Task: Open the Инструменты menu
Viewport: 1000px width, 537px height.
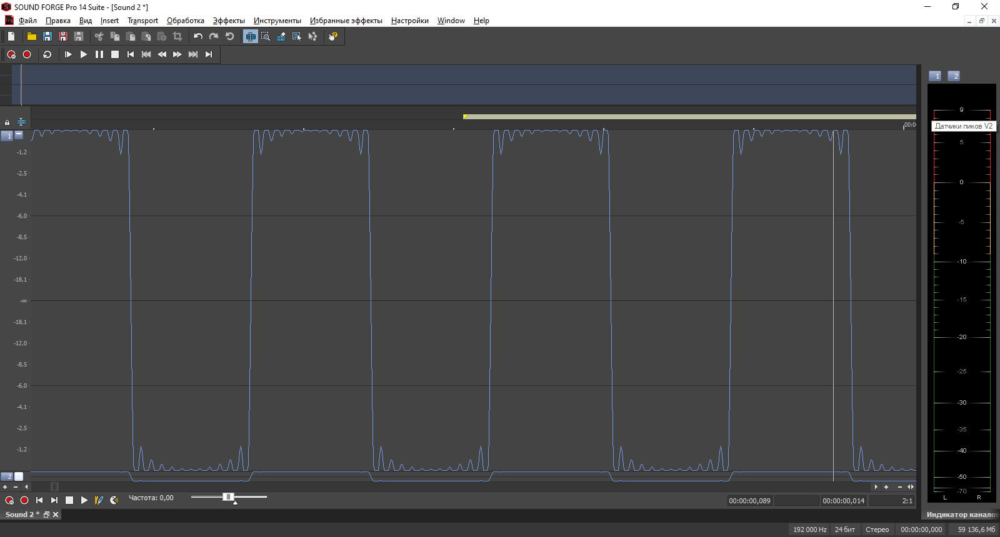Action: click(277, 21)
